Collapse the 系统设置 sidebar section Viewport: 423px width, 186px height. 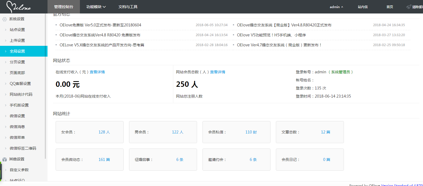(x=17, y=19)
